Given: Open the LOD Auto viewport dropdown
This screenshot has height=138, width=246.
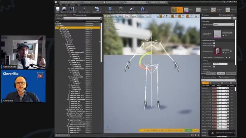Looking at the screenshot, I should tap(141, 16).
